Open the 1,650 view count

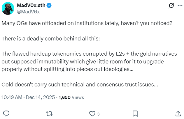pyautogui.click(x=65, y=97)
